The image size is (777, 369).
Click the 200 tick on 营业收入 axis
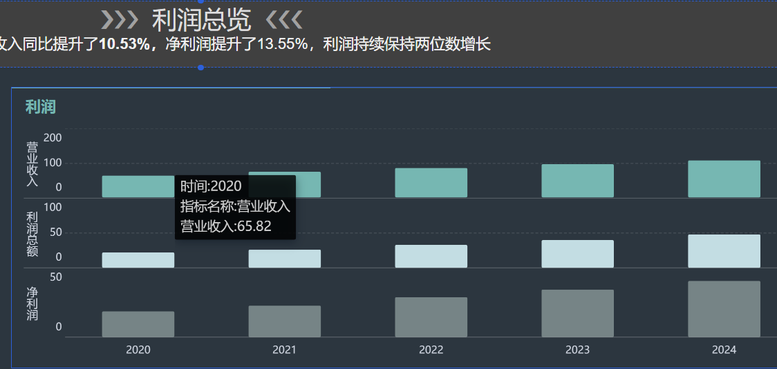[53, 137]
